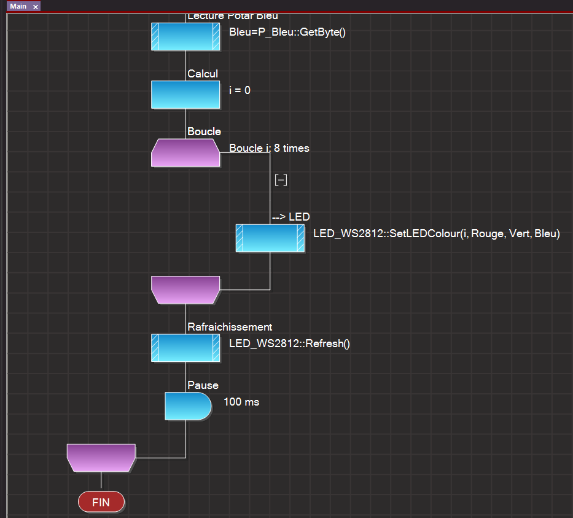Select the Calcul calculation block
This screenshot has height=518, width=573.
185,95
